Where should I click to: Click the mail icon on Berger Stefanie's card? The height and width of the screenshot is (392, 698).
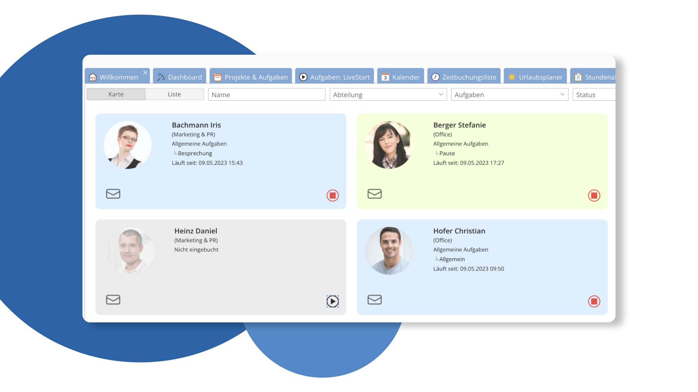click(374, 194)
